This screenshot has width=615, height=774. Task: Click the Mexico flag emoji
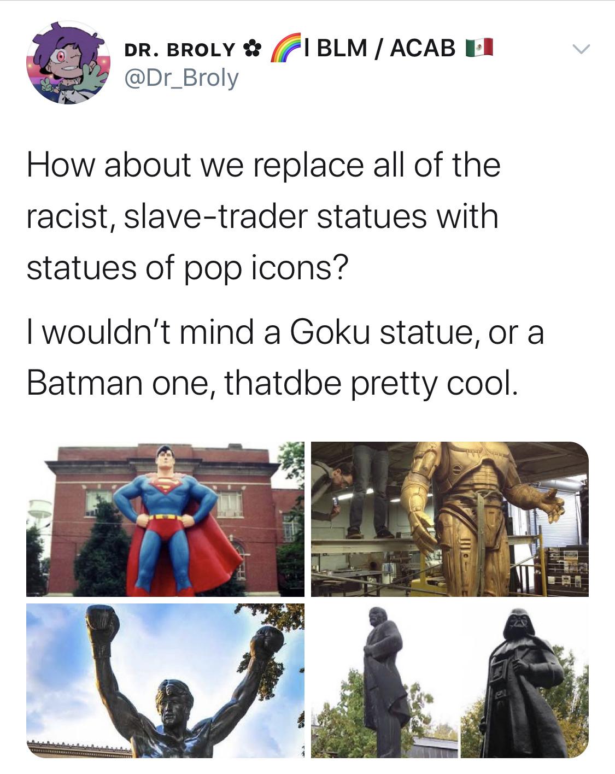click(x=479, y=48)
